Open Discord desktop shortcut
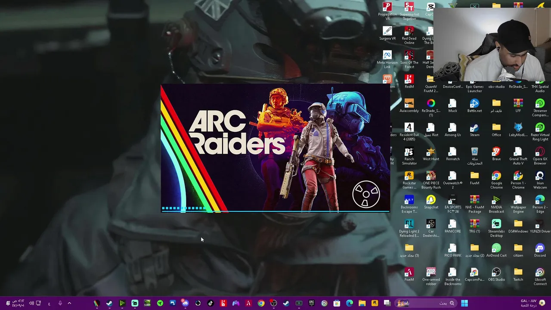The width and height of the screenshot is (551, 310). click(540, 251)
